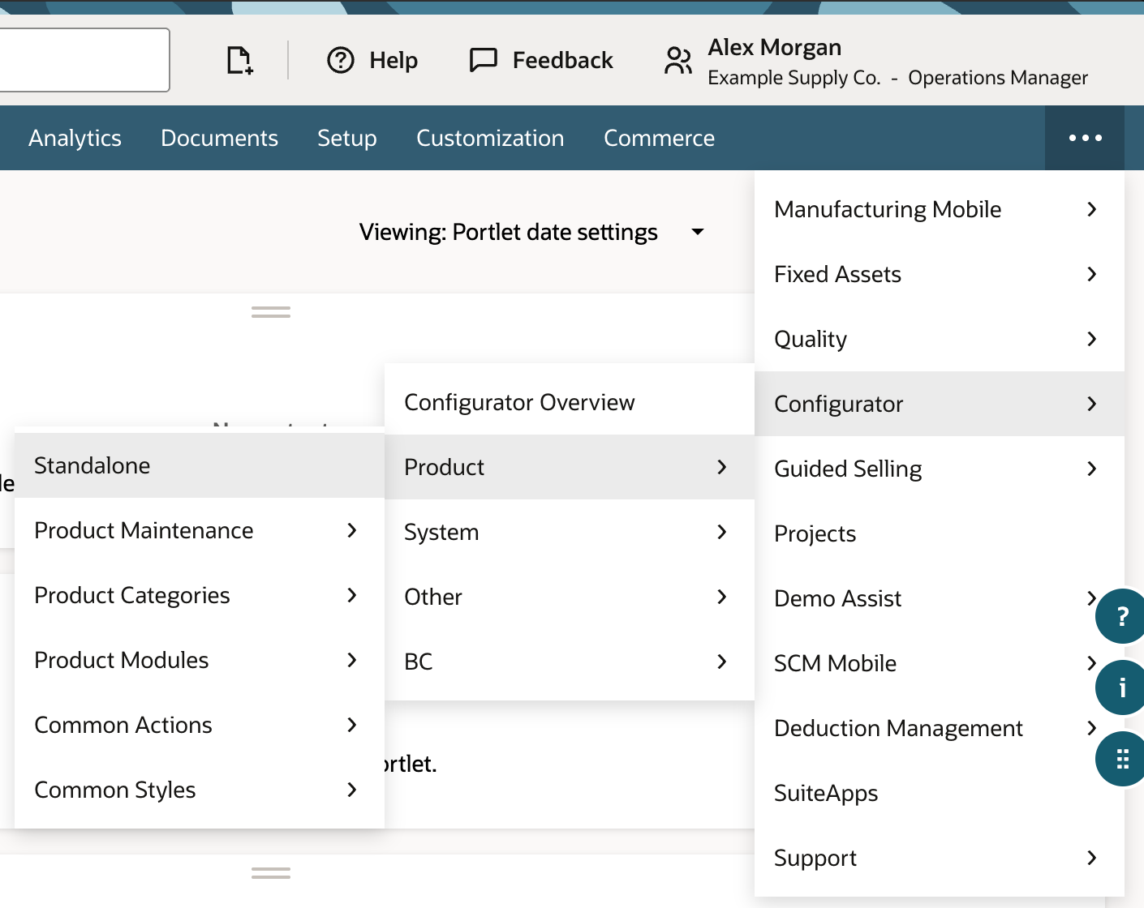
Task: Expand the Support submenu
Action: (x=940, y=858)
